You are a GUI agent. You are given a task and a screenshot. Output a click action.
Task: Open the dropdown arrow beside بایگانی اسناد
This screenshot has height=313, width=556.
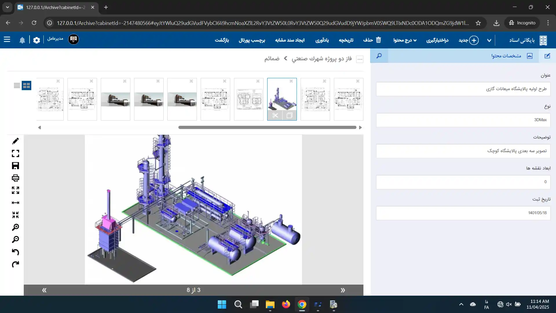[x=489, y=40]
